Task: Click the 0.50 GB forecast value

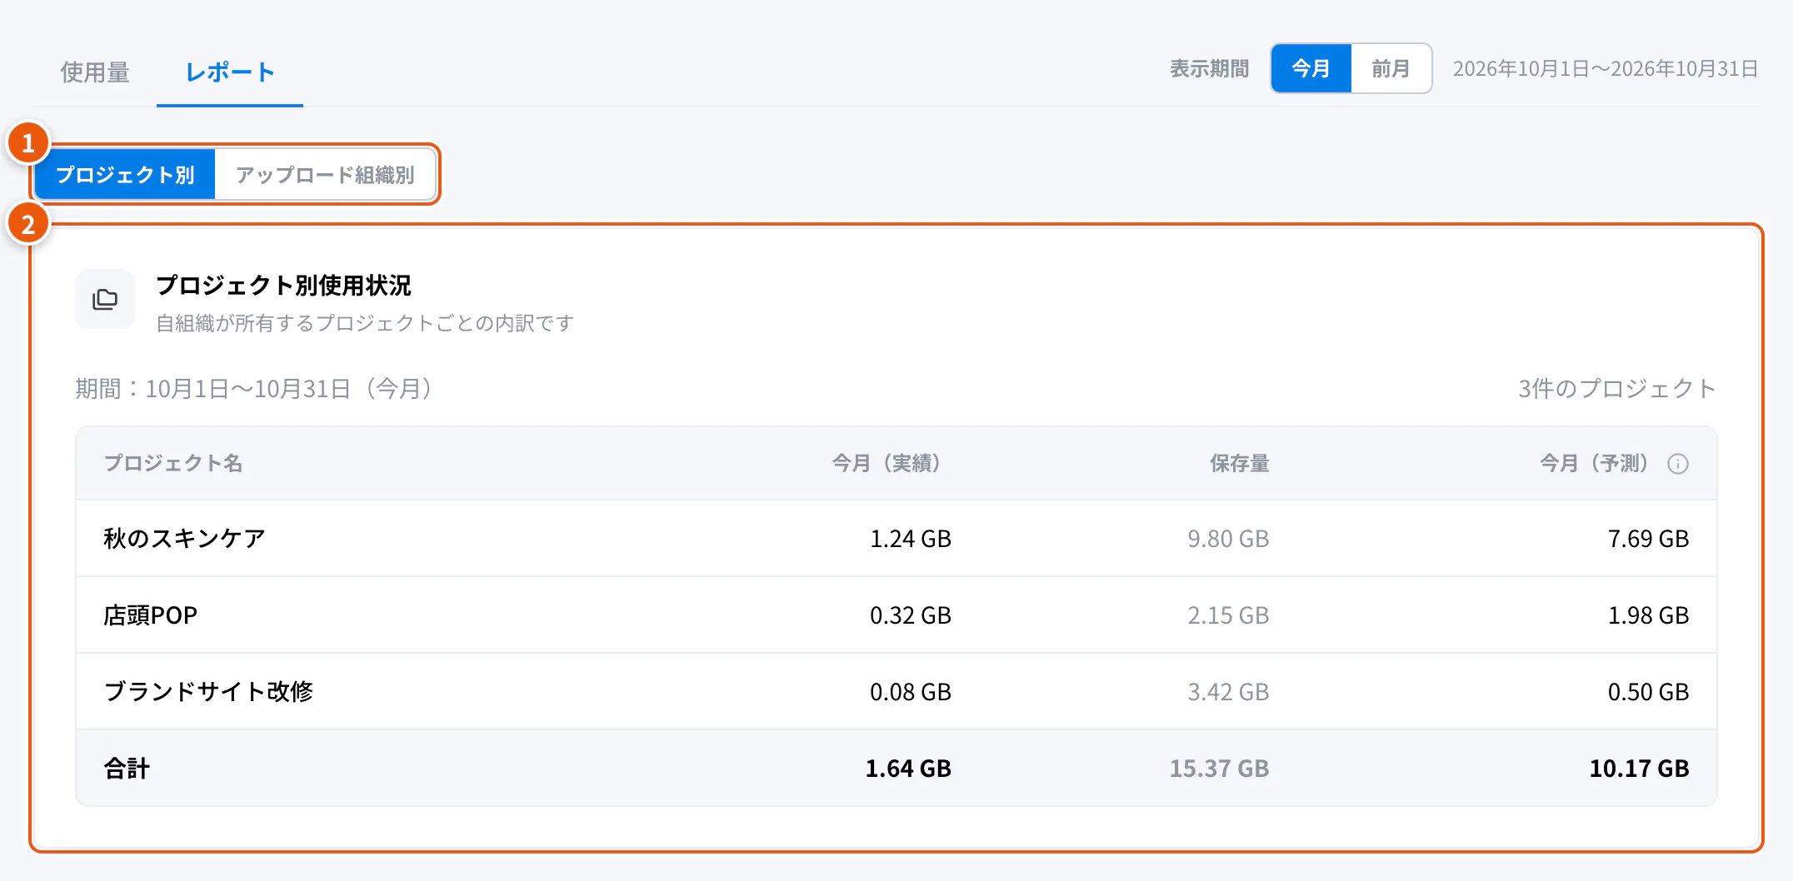Action: click(1648, 692)
